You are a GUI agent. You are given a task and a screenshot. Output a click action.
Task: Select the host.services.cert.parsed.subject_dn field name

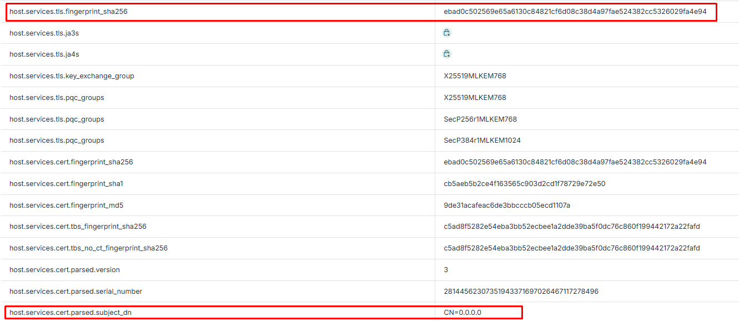tap(71, 313)
